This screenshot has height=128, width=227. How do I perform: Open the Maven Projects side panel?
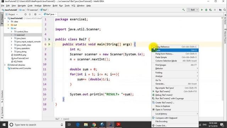(x=225, y=36)
